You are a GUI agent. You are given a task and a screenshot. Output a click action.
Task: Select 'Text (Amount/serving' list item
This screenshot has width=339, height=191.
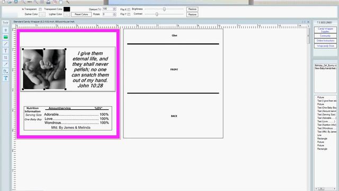coord(327,111)
